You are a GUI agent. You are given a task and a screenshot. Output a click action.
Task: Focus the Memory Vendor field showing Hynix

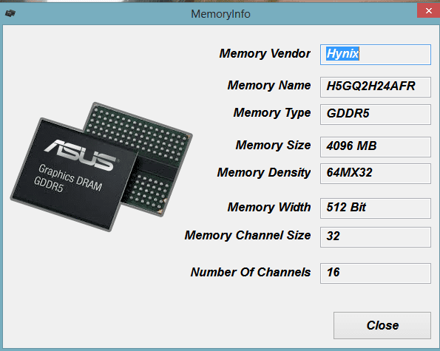376,55
